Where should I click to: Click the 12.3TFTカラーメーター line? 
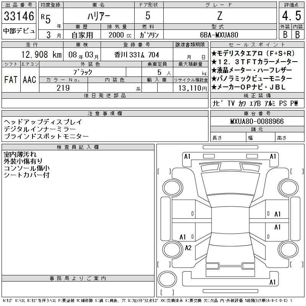tap(254, 62)
